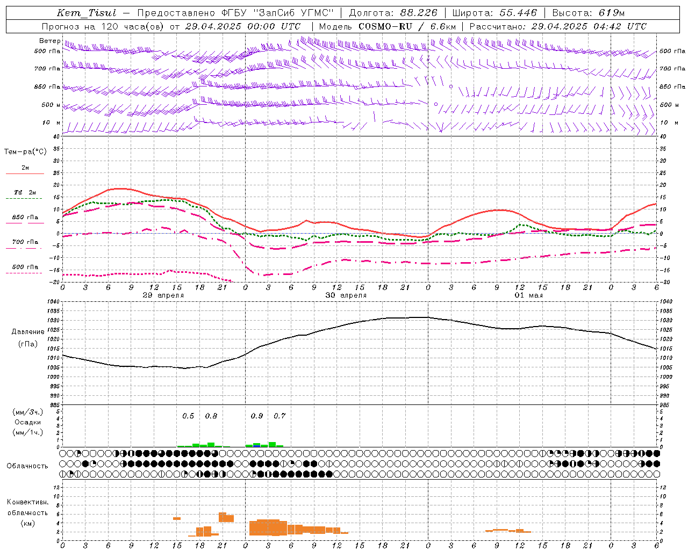This screenshot has width=688, height=550.
Task: Select the 30 апреля date label
Action: pos(346,295)
